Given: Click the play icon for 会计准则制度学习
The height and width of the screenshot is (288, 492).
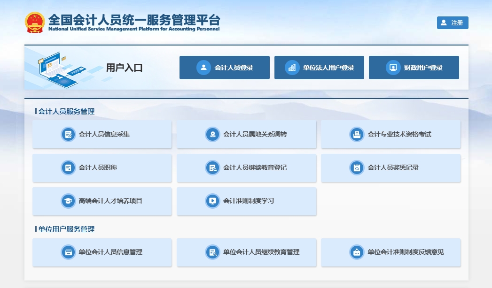Looking at the screenshot, I should (212, 201).
